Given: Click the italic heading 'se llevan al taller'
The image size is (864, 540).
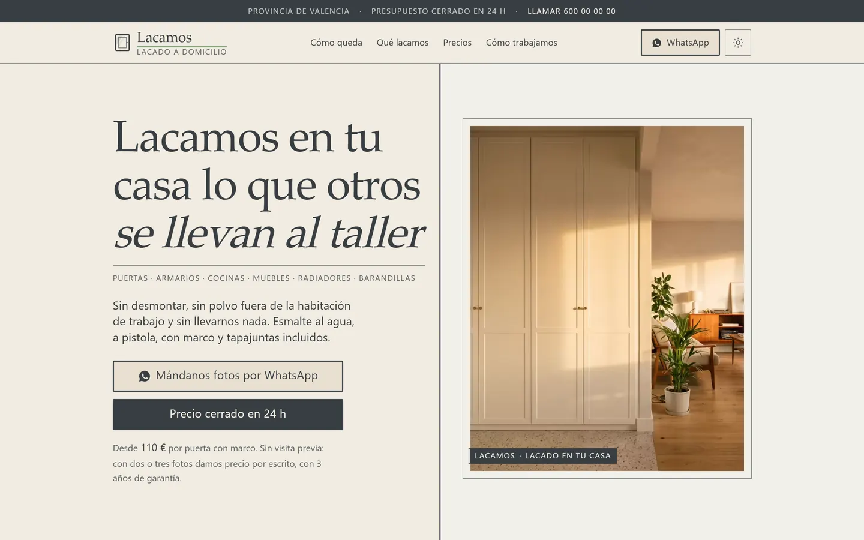Looking at the screenshot, I should click(269, 233).
